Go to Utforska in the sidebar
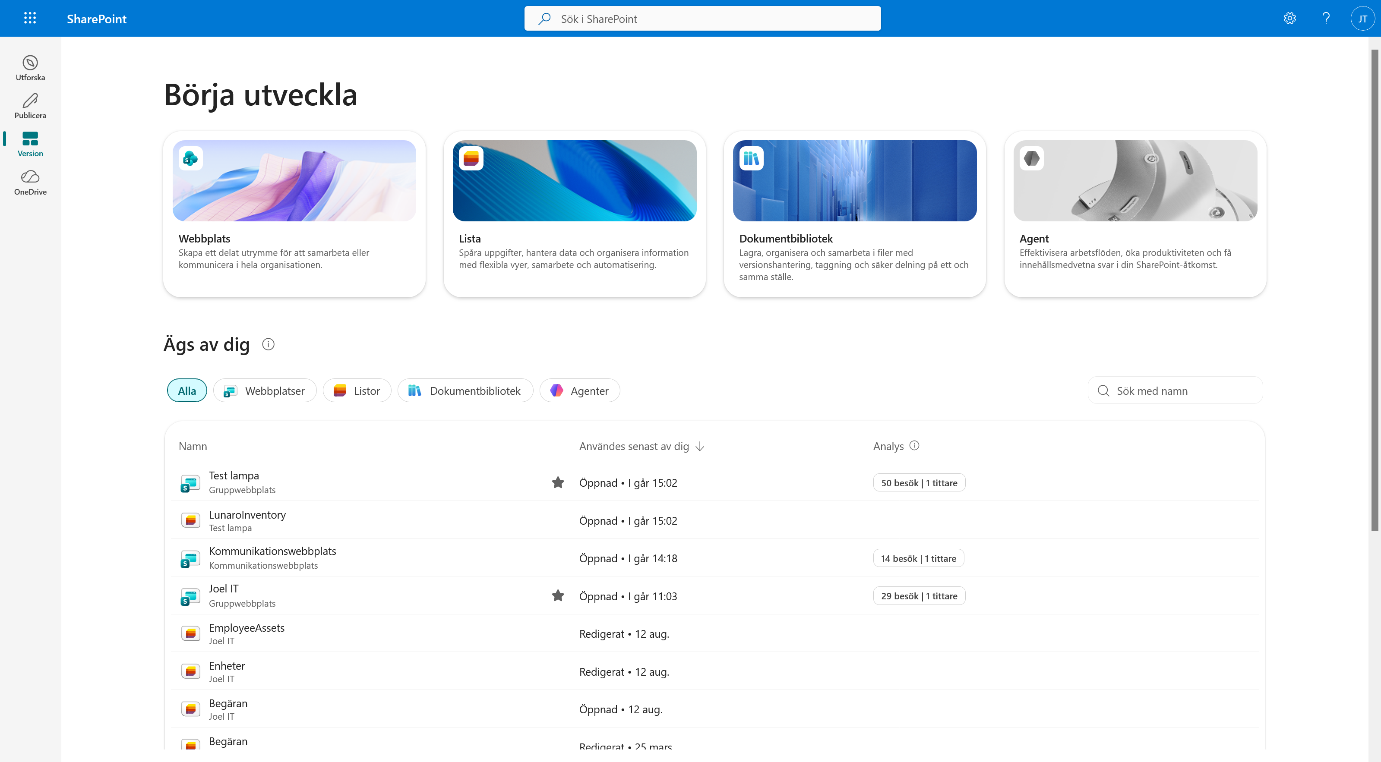 click(x=30, y=68)
